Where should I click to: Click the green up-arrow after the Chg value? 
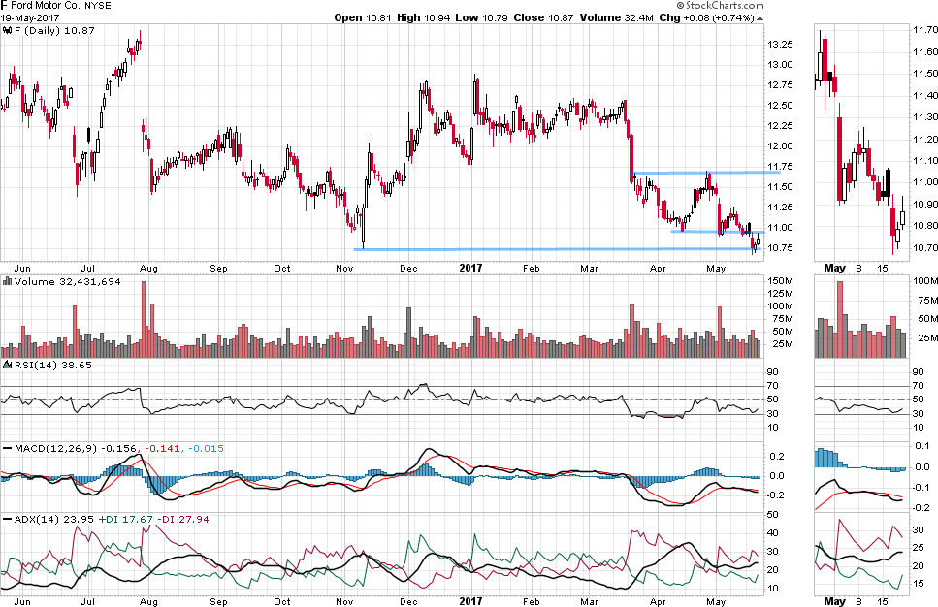tap(760, 18)
